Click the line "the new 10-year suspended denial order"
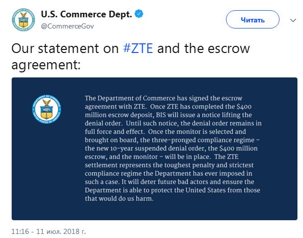Screen dimensions: 303x238 click(x=171, y=148)
